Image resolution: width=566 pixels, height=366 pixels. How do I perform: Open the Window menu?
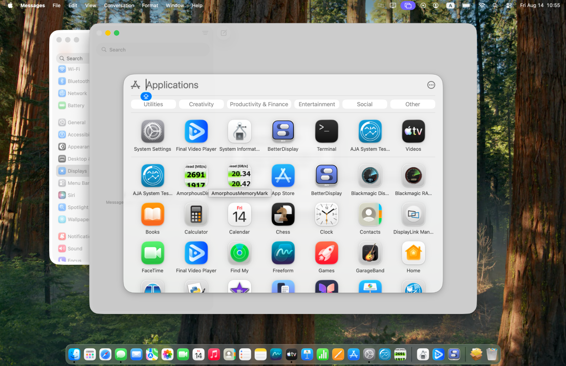point(175,5)
